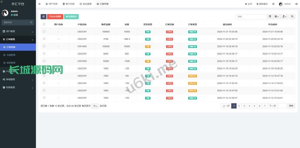
Task: Click the magnifier search button beside toolbar
Action: pos(292,17)
